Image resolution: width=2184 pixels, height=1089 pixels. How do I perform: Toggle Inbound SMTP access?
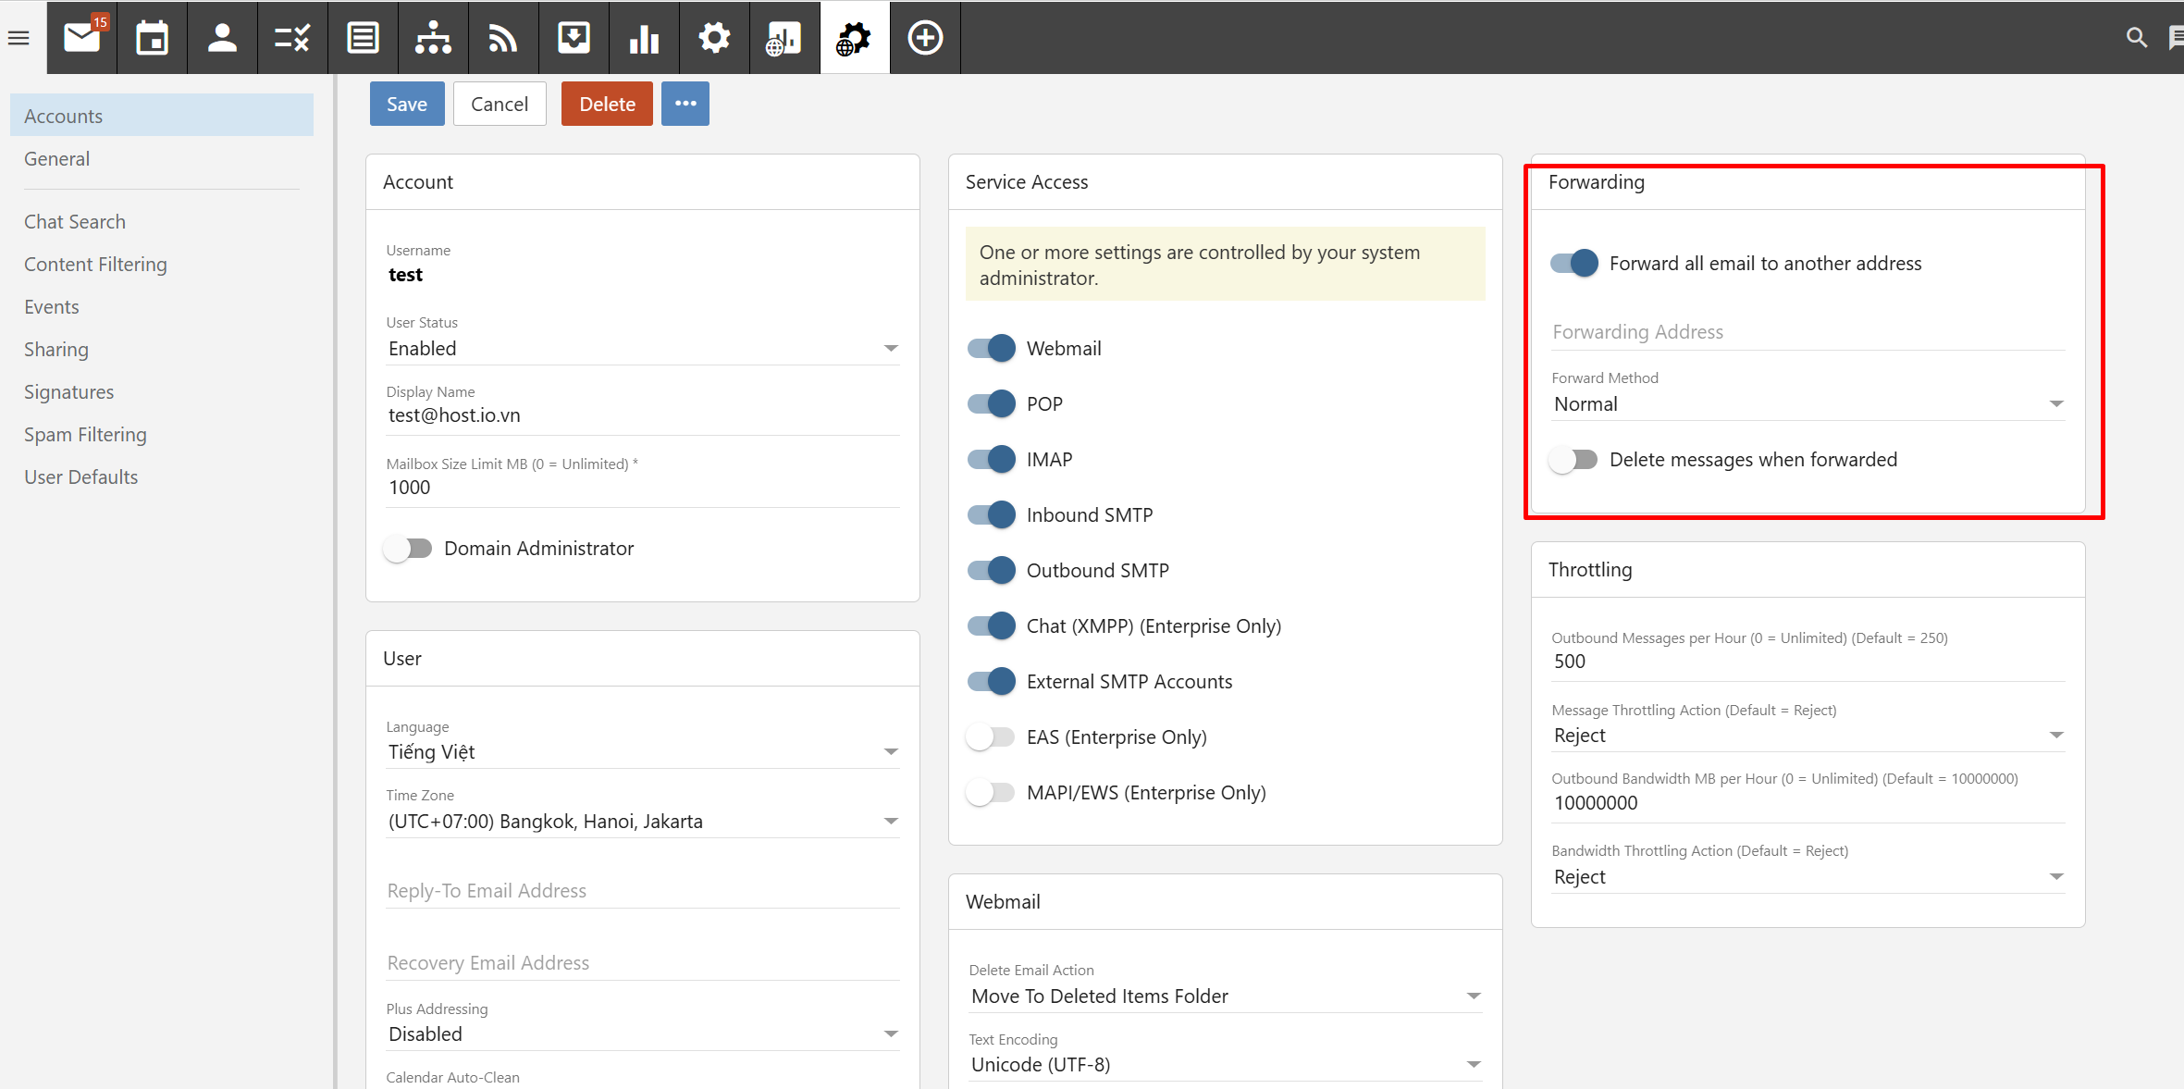point(991,515)
